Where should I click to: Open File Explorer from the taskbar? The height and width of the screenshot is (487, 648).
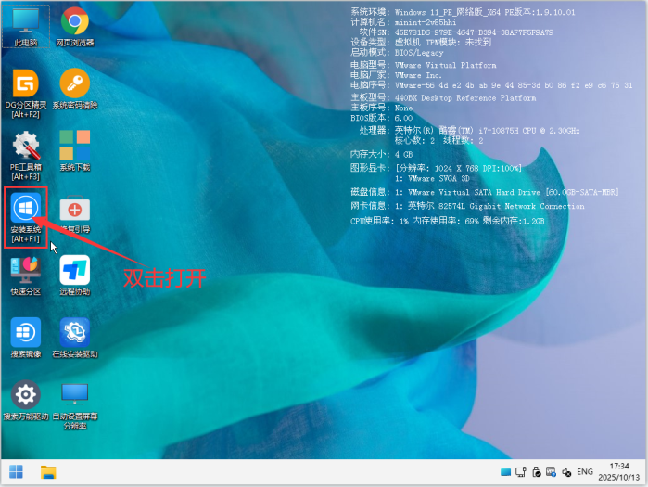click(x=48, y=471)
